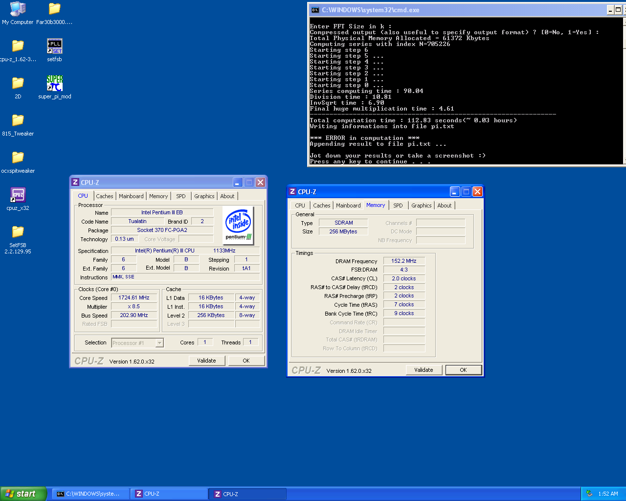Switch to Mainboard tab in Memory CPU-Z window

(x=348, y=205)
